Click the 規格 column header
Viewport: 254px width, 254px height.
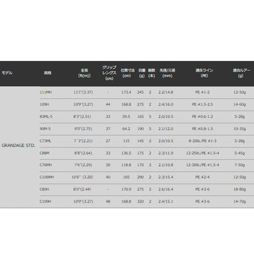(x=48, y=73)
